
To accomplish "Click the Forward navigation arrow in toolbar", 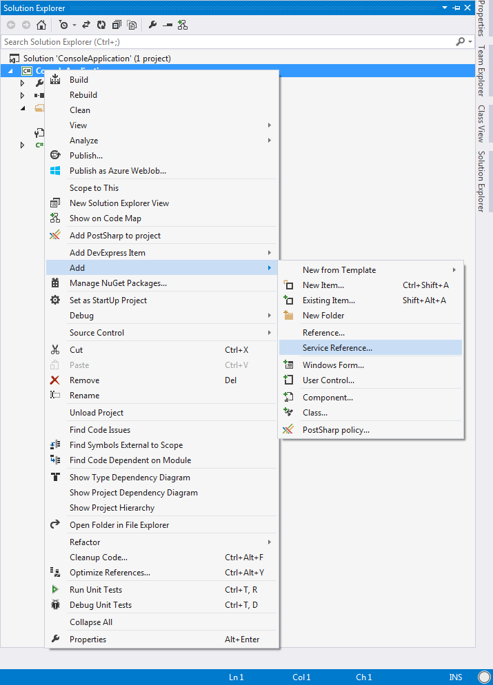I will (x=26, y=25).
